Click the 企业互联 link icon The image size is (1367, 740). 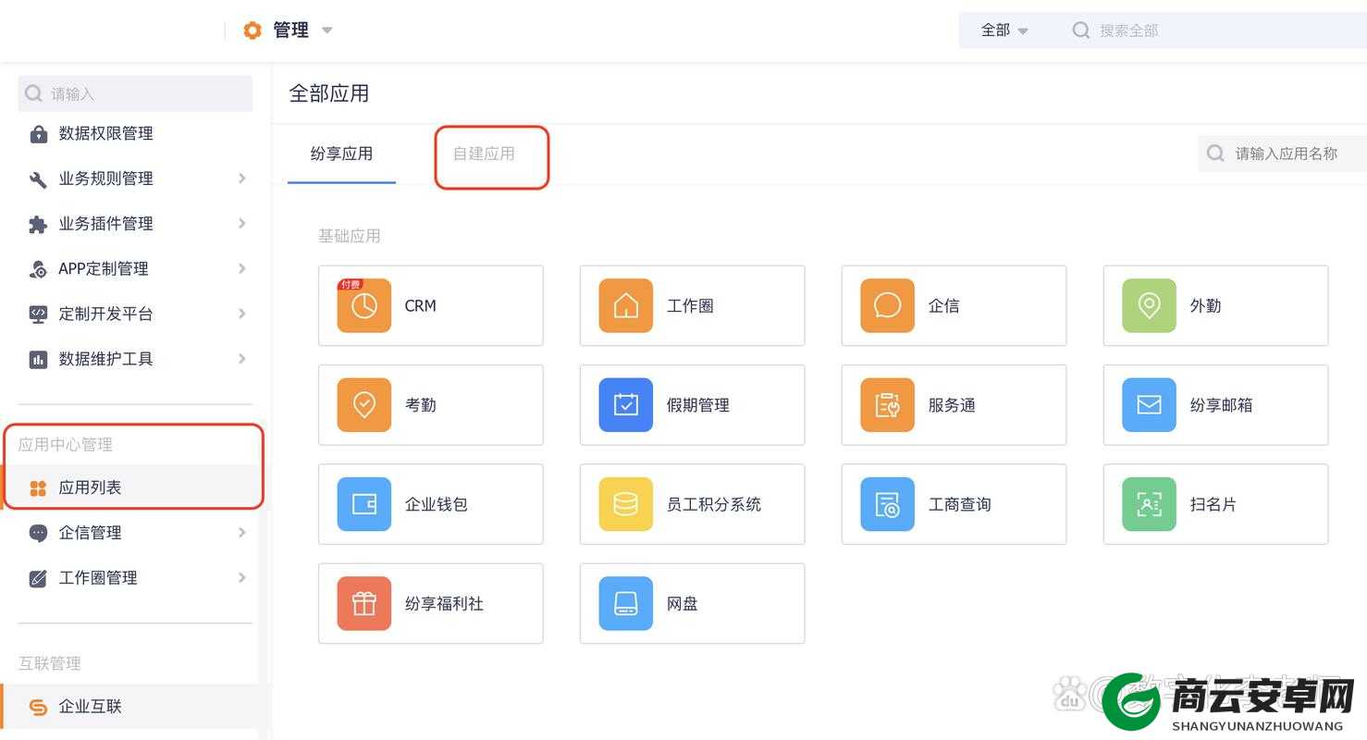point(38,708)
